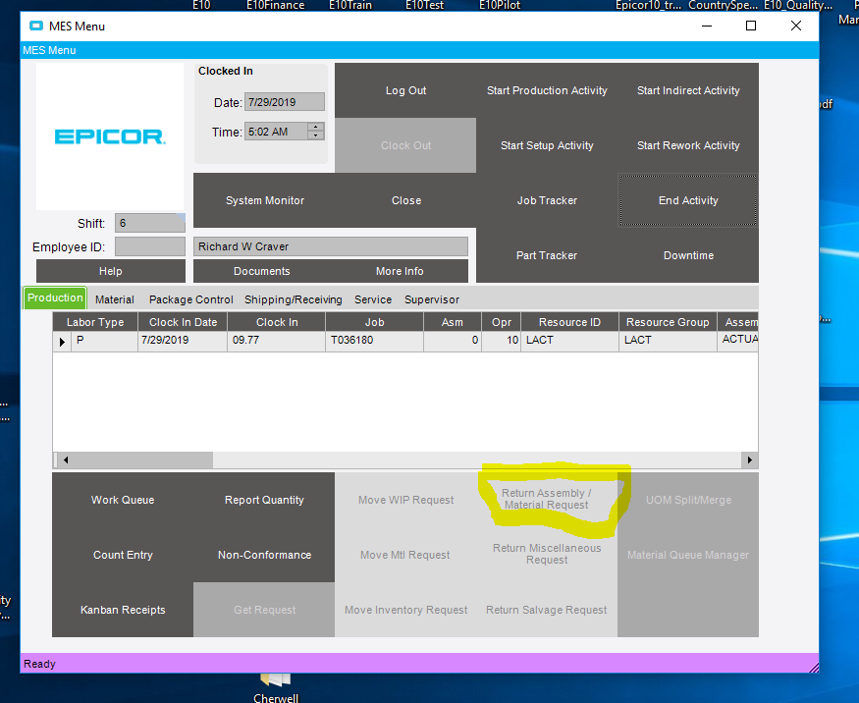The image size is (859, 703).
Task: Show More Info
Action: click(x=400, y=271)
